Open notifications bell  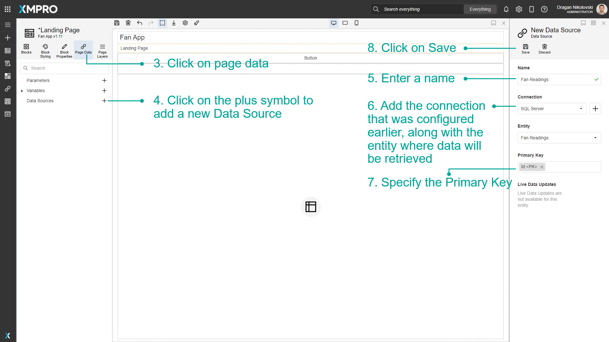point(506,9)
